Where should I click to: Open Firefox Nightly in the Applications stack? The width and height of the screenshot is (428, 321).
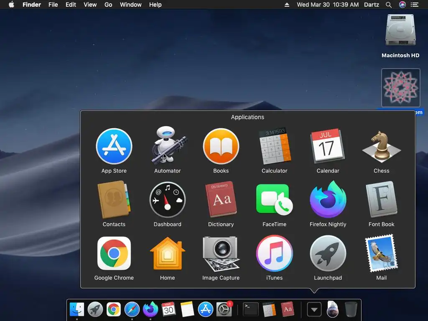[328, 199]
